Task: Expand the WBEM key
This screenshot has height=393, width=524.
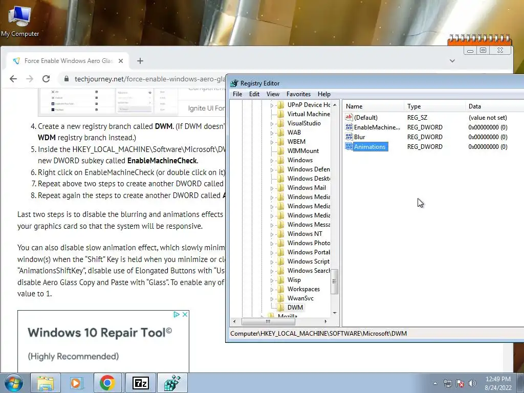Action: [272, 142]
